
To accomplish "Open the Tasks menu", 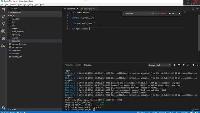I will 36,5.
